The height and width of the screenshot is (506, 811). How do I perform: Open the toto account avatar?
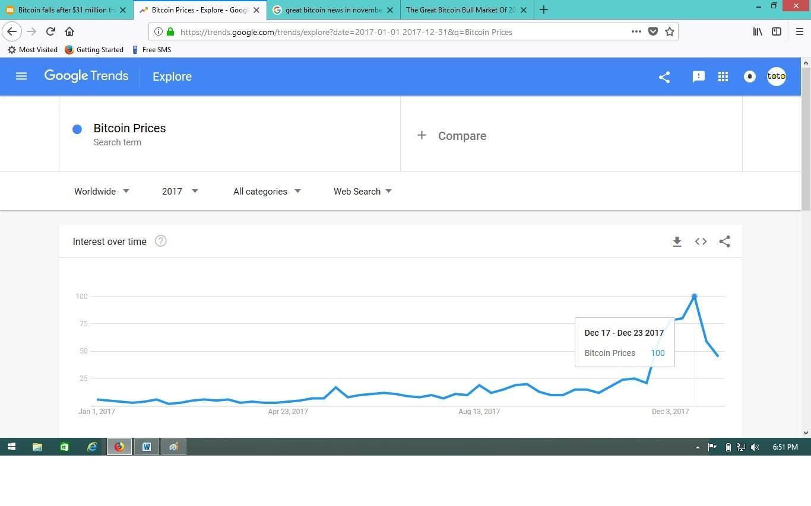(777, 76)
